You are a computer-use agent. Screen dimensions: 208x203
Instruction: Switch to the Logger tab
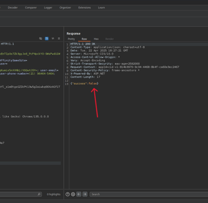tap(48, 8)
